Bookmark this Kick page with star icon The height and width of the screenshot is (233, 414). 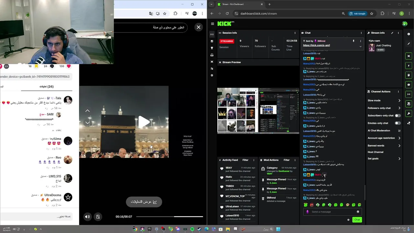pos(372,14)
